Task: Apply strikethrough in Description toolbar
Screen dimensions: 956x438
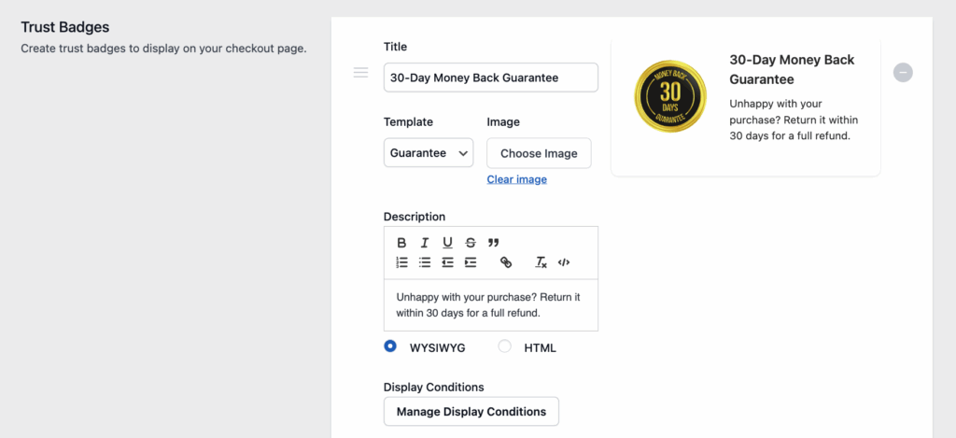Action: click(471, 243)
